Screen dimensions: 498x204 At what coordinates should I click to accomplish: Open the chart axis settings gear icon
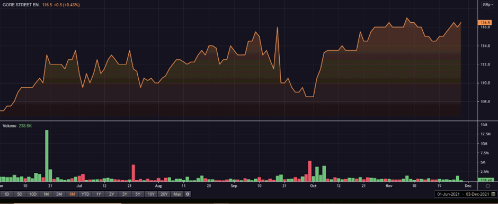click(488, 186)
